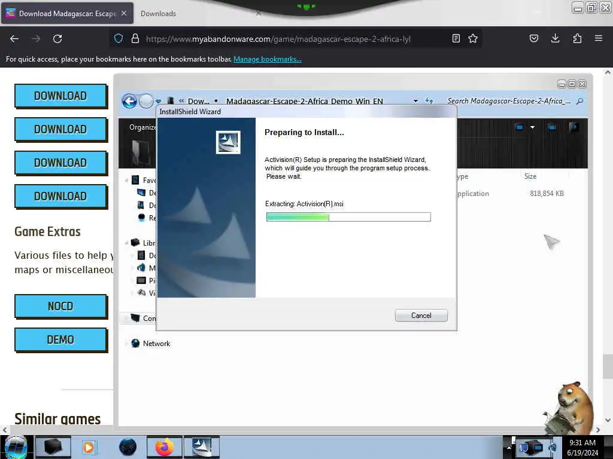Switch to InstallShield setup taskbar icon
The image size is (613, 459).
(202, 447)
